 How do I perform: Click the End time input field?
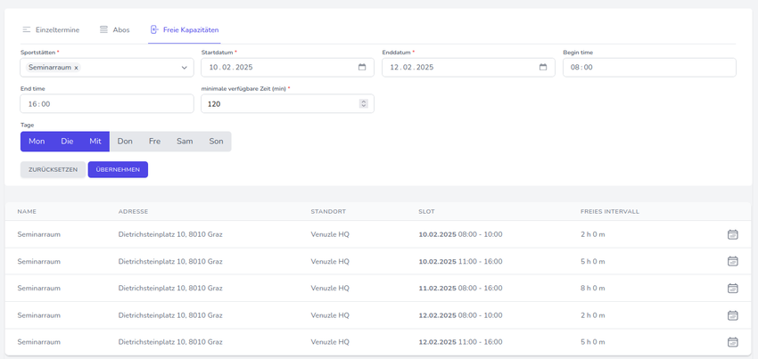[106, 104]
